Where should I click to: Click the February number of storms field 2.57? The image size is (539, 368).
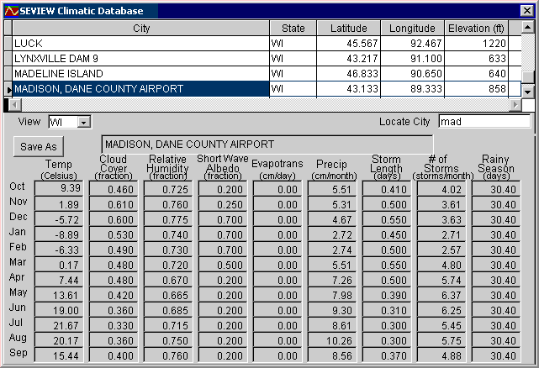pos(441,249)
